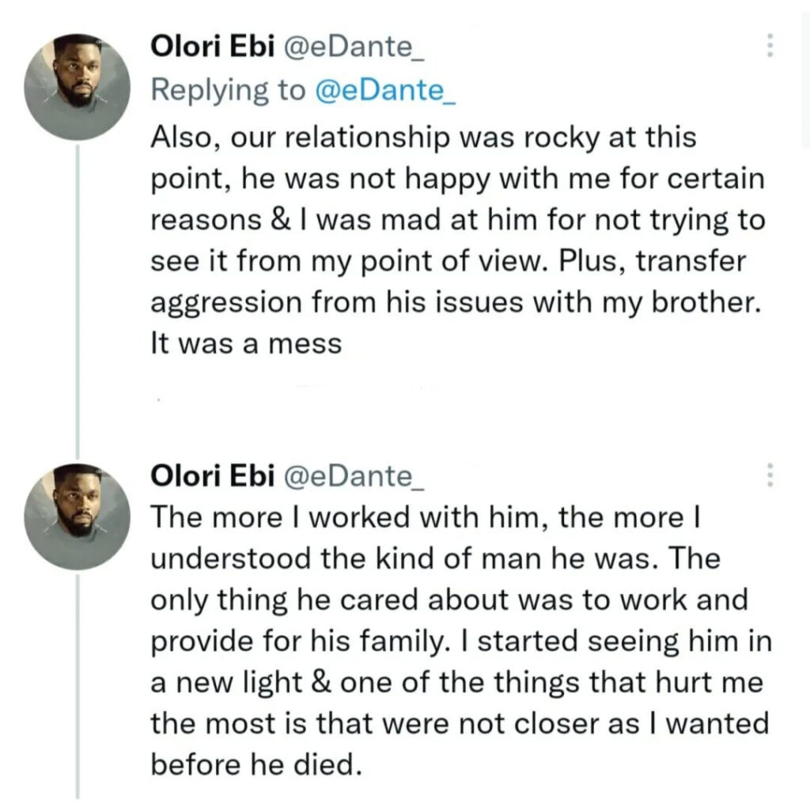Click the phrase 'provide for his family.'
The image size is (810, 810).
point(300,642)
